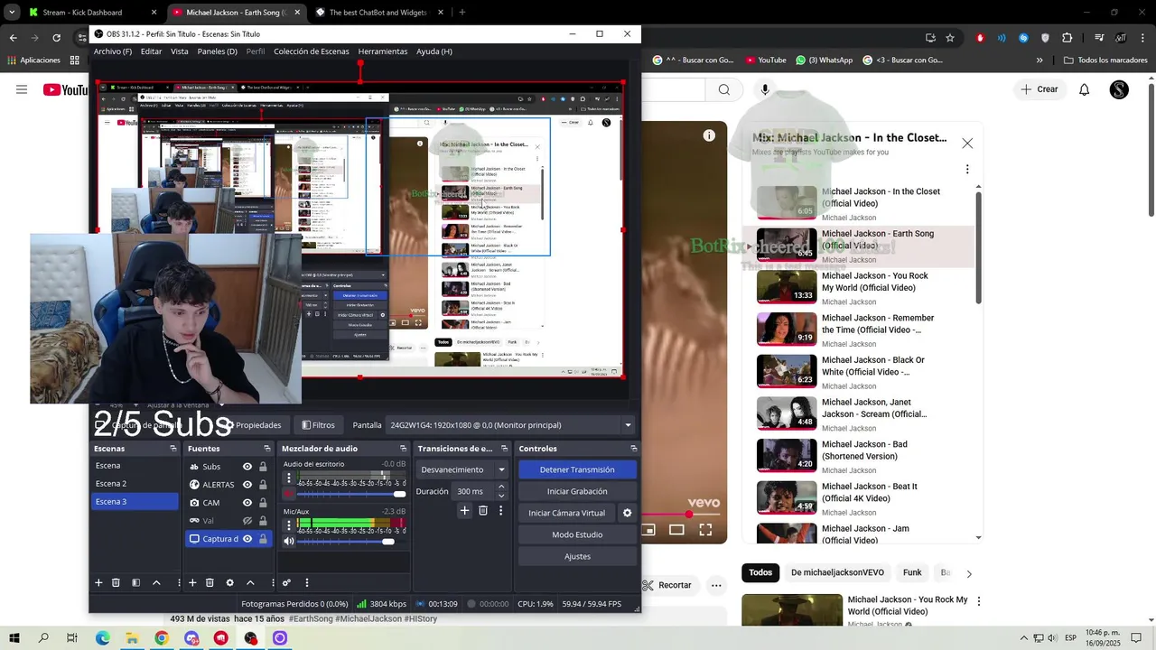Open Microsoft Edge from taskbar

pos(103,638)
